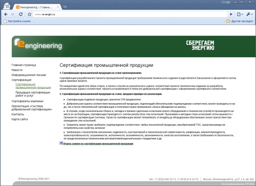This screenshot has width=256, height=186.
Task: Click the Reengineering logo in the banner
Action: click(38, 44)
